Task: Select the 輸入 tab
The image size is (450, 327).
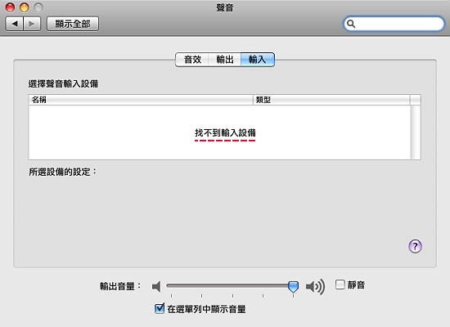Action: tap(258, 60)
